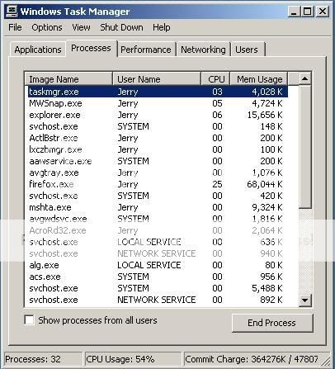Screen dimensions: 335x369
Task: Switch to the Networking tab
Action: 203,50
